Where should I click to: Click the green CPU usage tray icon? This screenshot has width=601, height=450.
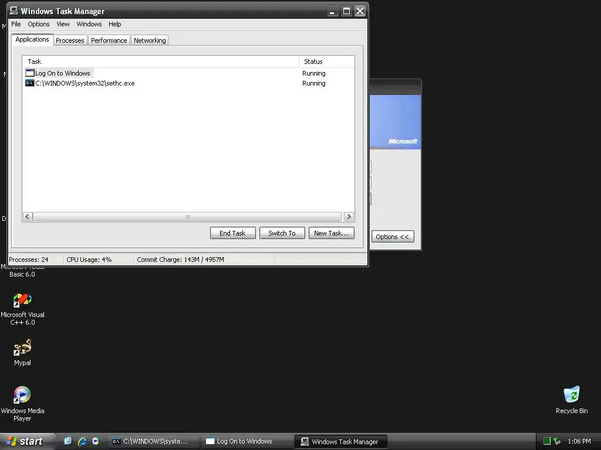[547, 441]
